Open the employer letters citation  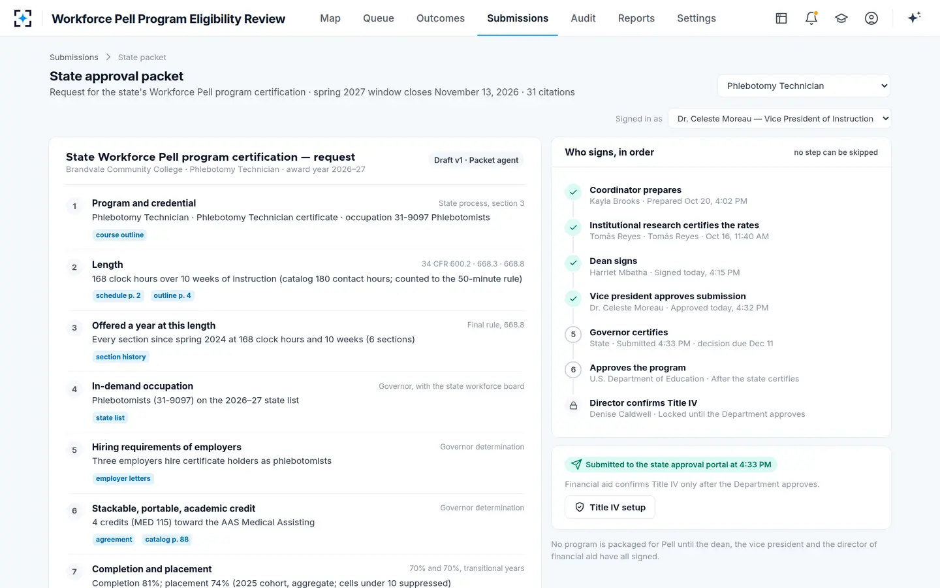(x=123, y=479)
